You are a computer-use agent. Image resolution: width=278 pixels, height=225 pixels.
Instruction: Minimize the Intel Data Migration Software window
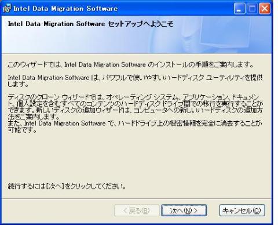click(239, 9)
